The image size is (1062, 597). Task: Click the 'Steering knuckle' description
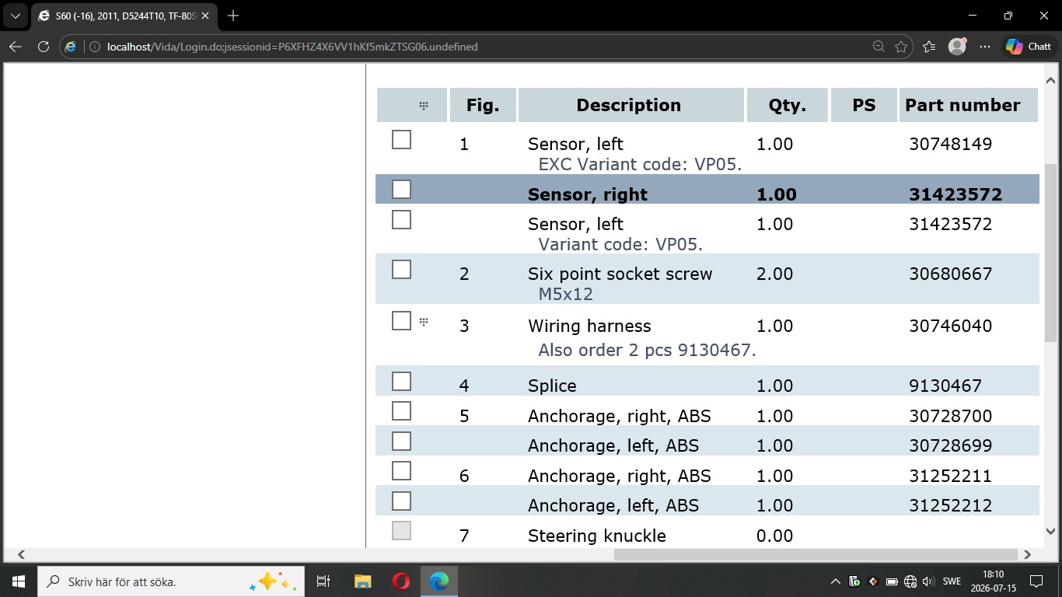pos(597,536)
